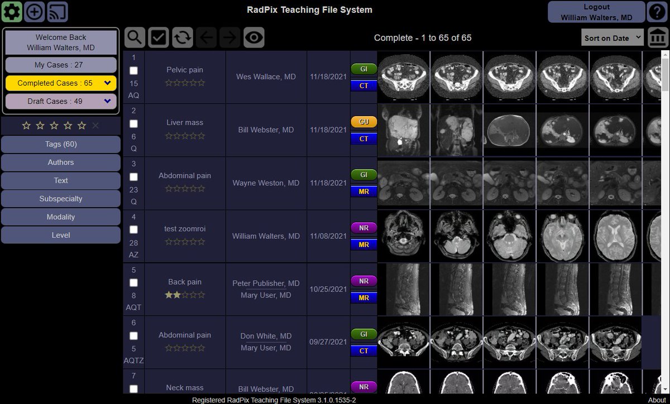The height and width of the screenshot is (404, 670).
Task: Click the add new case plus icon
Action: (35, 11)
